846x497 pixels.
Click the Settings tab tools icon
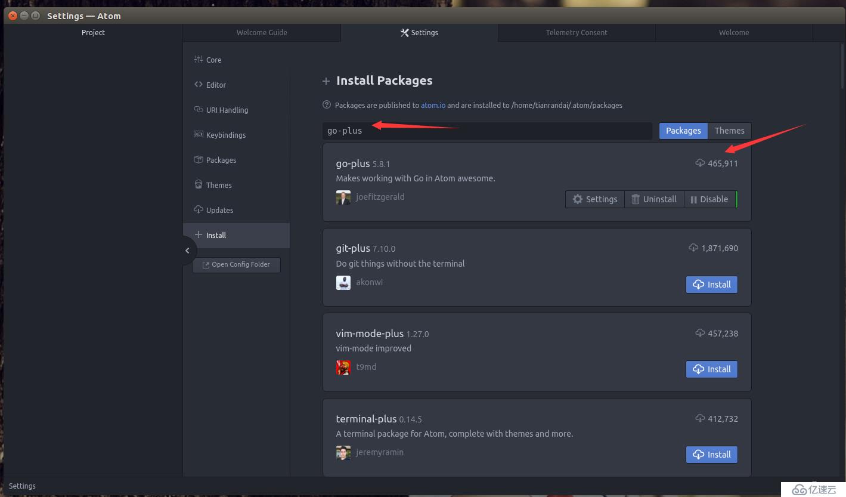pyautogui.click(x=405, y=32)
